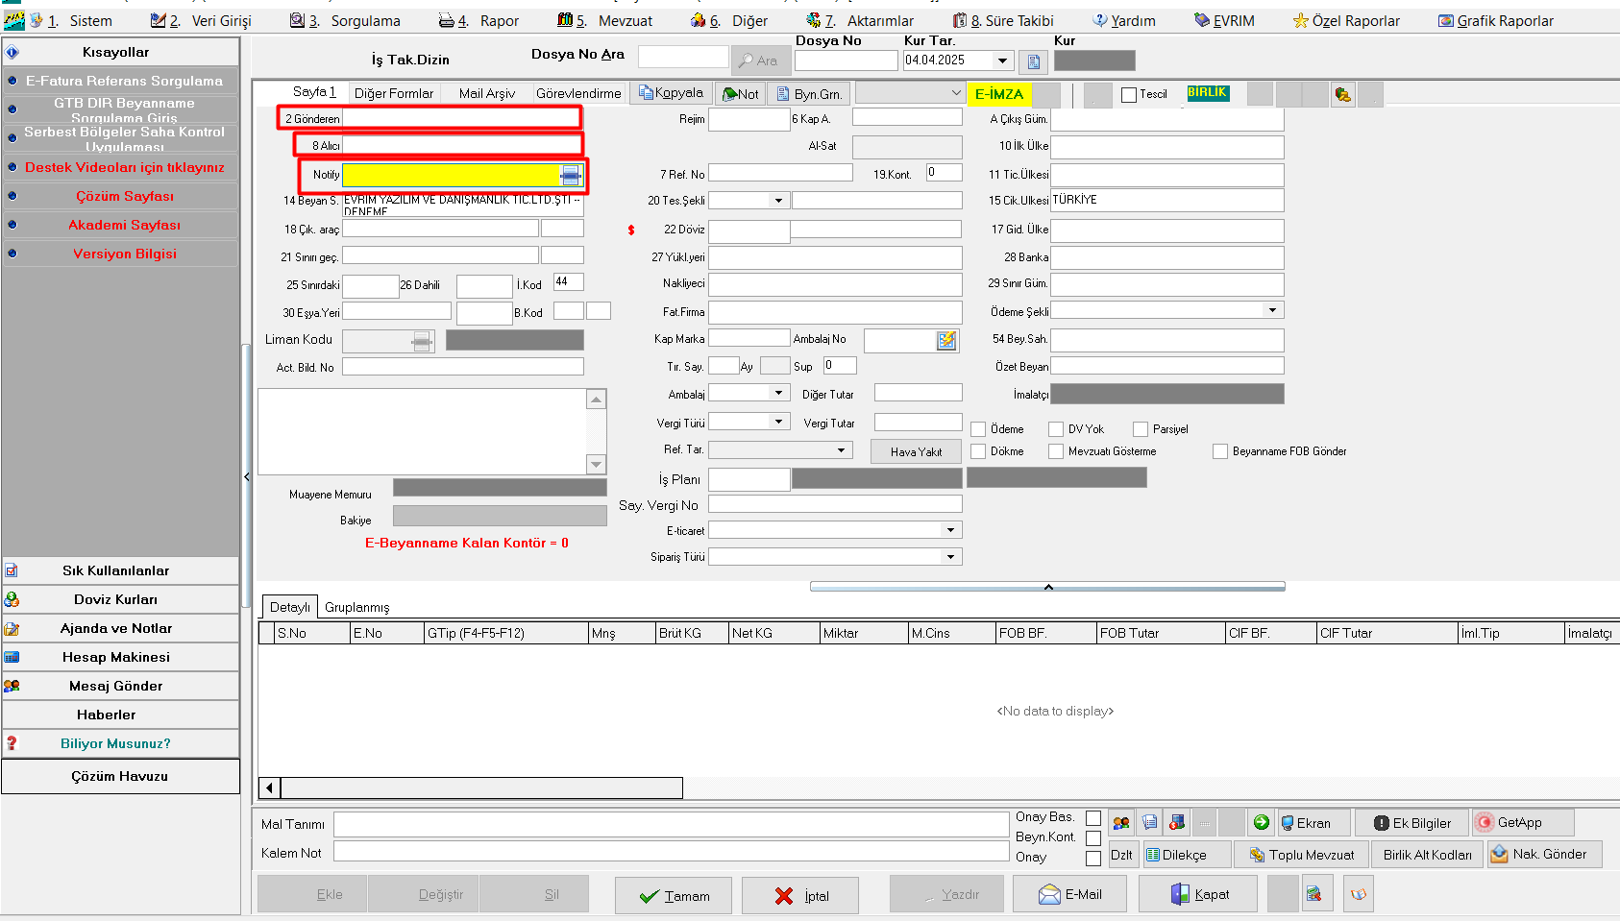Click the Hesap Makinesi sidebar icon
Screen dimensions: 1620x921
pyautogui.click(x=12, y=658)
